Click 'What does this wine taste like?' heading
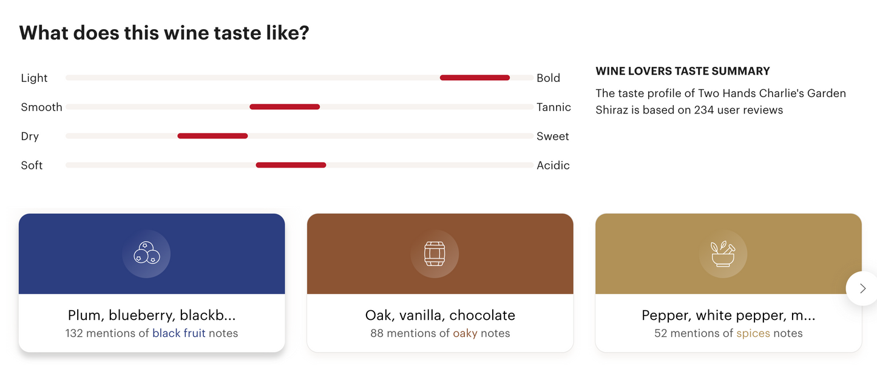Image resolution: width=877 pixels, height=380 pixels. coord(164,33)
